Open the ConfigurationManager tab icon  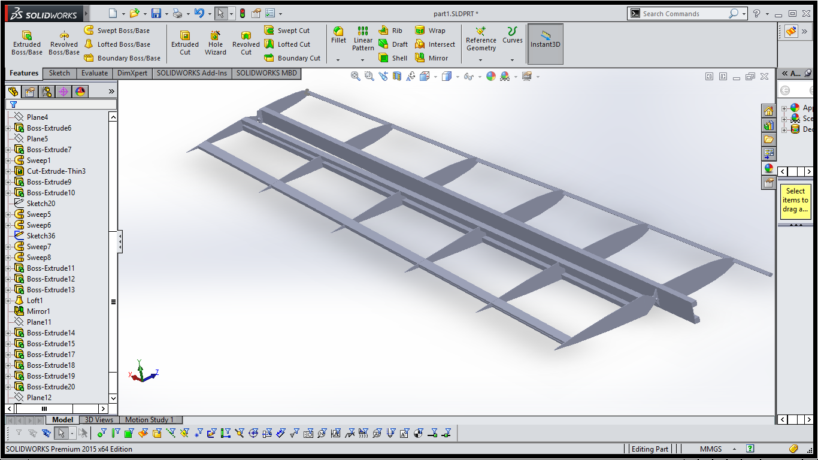click(x=47, y=92)
